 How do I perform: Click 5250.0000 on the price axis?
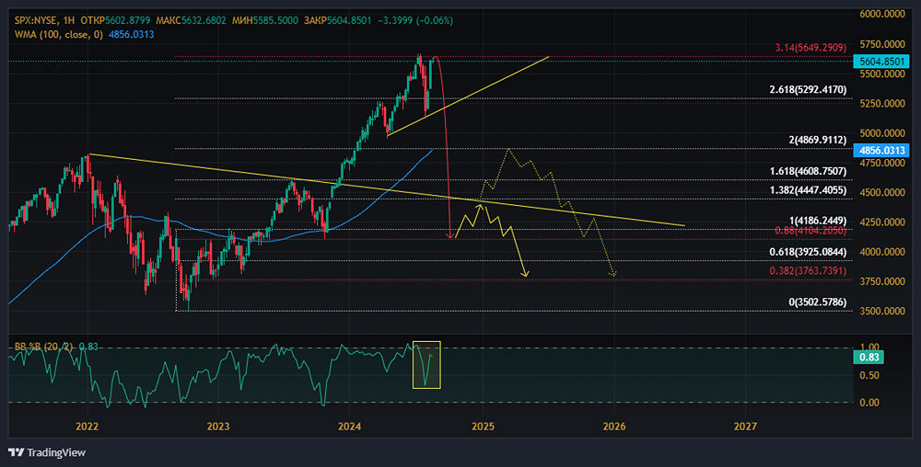pyautogui.click(x=881, y=103)
